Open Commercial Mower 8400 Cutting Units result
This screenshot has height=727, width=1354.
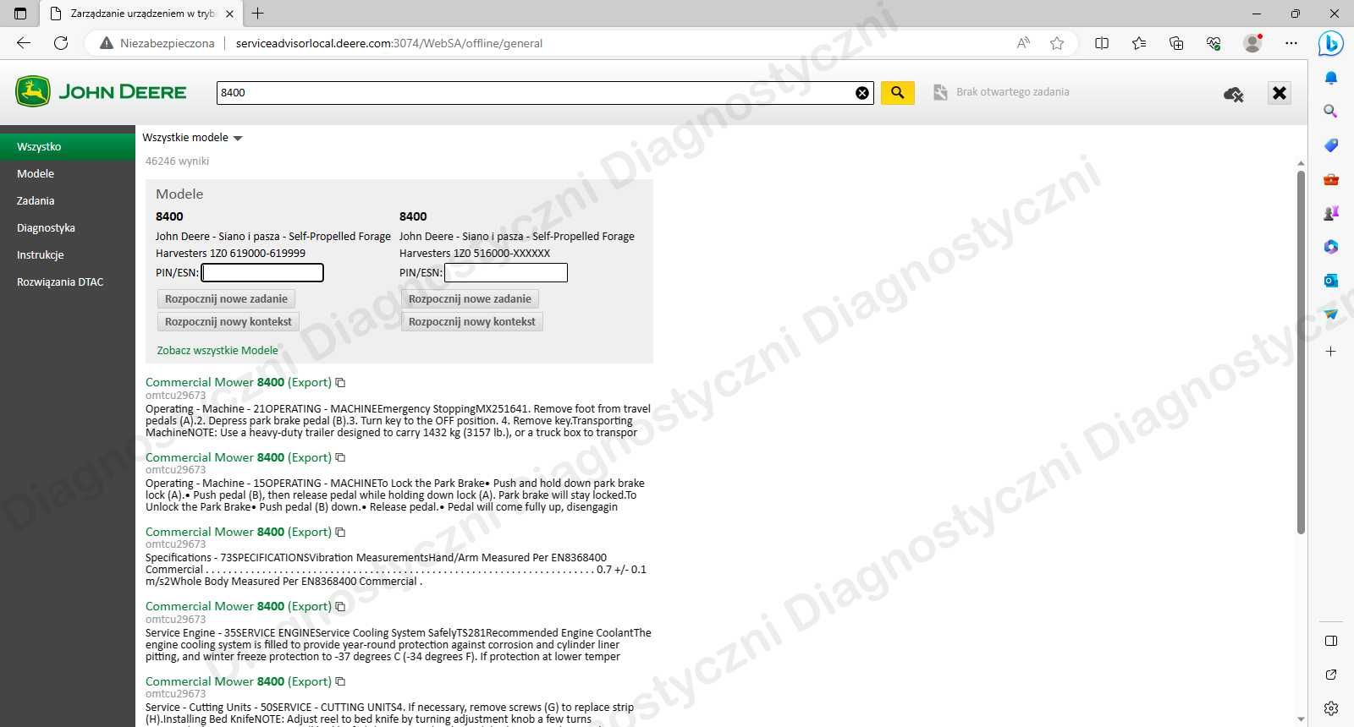(239, 681)
